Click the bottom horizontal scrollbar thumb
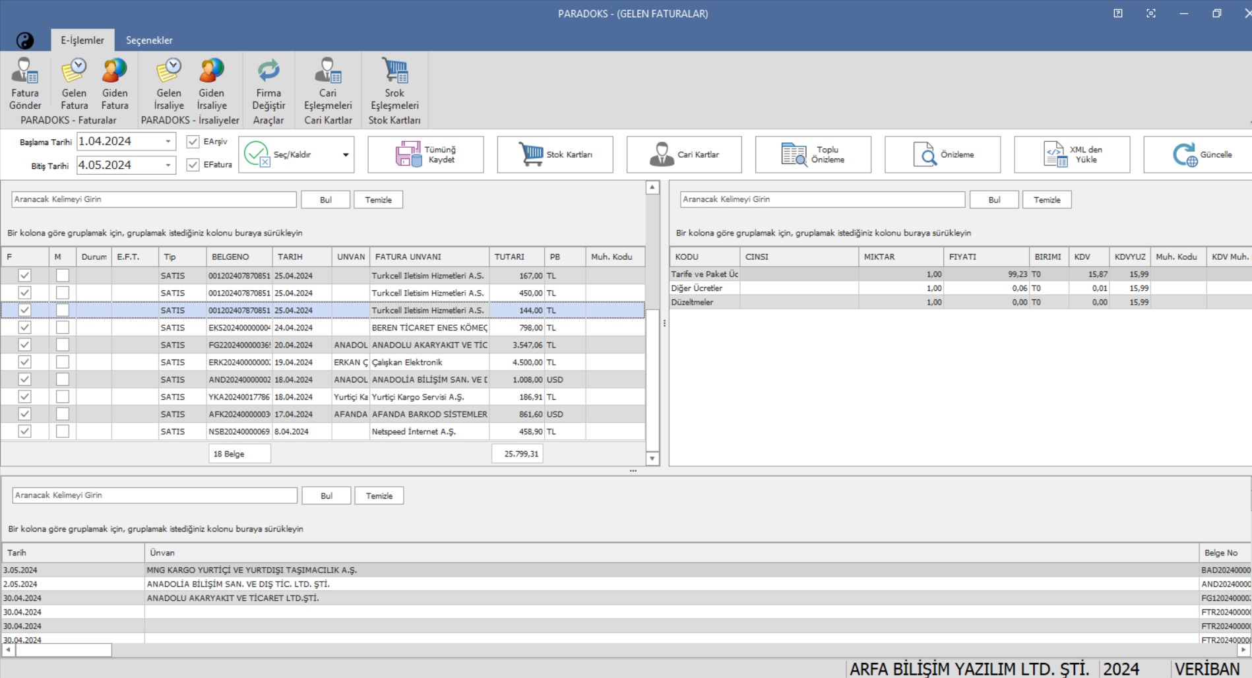Viewport: 1252px width, 678px height. tap(63, 650)
